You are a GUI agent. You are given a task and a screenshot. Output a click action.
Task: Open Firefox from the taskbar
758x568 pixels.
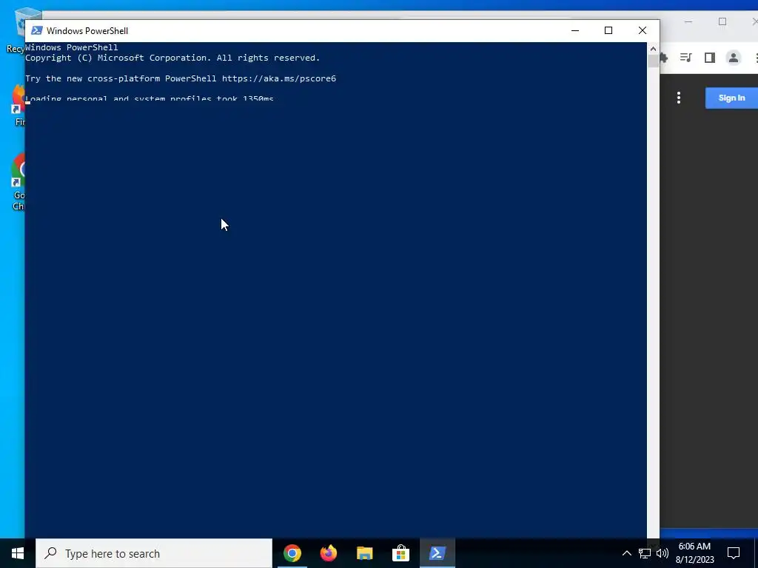tap(328, 553)
